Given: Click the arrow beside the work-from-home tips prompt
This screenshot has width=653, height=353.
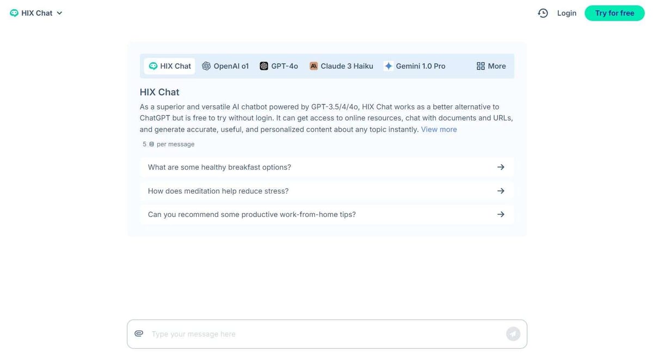Looking at the screenshot, I should [x=501, y=214].
